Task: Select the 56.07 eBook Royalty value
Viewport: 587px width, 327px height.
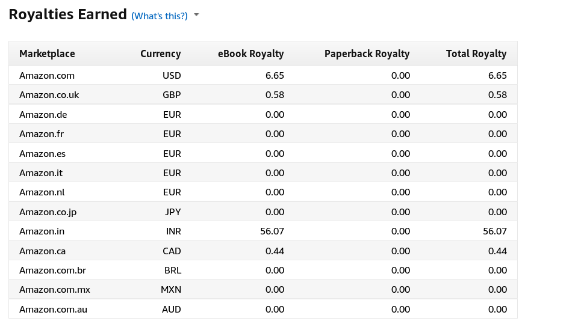Action: click(272, 231)
